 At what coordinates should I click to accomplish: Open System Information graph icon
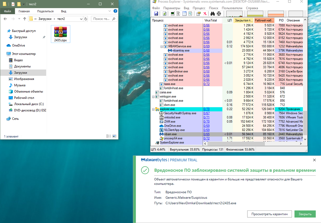tap(173, 14)
